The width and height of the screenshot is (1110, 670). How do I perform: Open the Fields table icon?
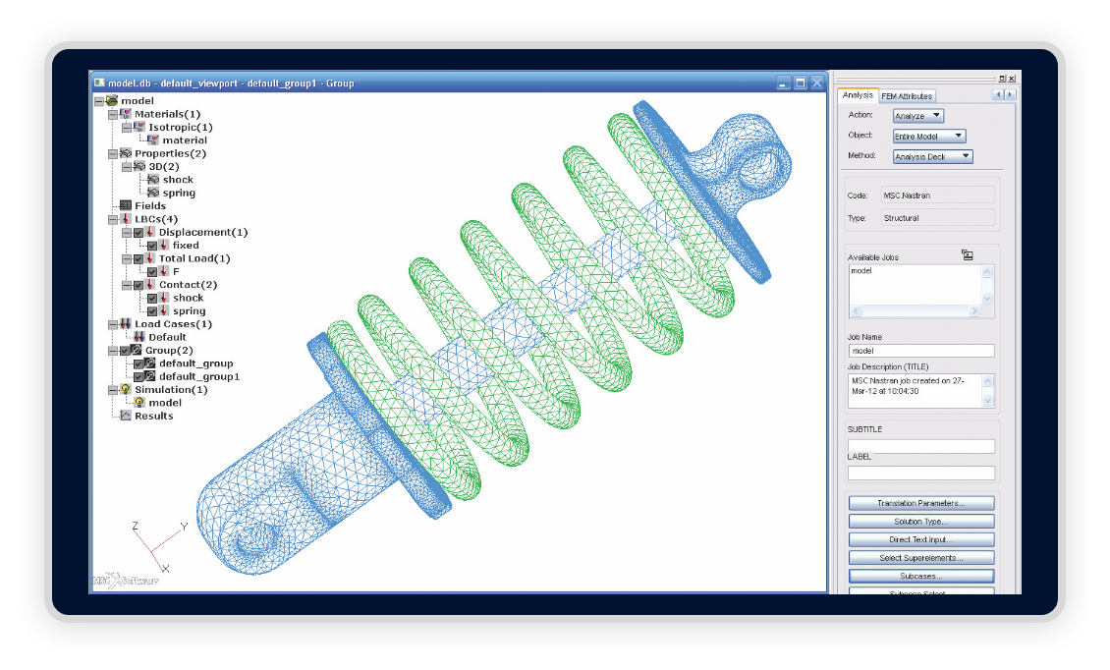click(126, 206)
